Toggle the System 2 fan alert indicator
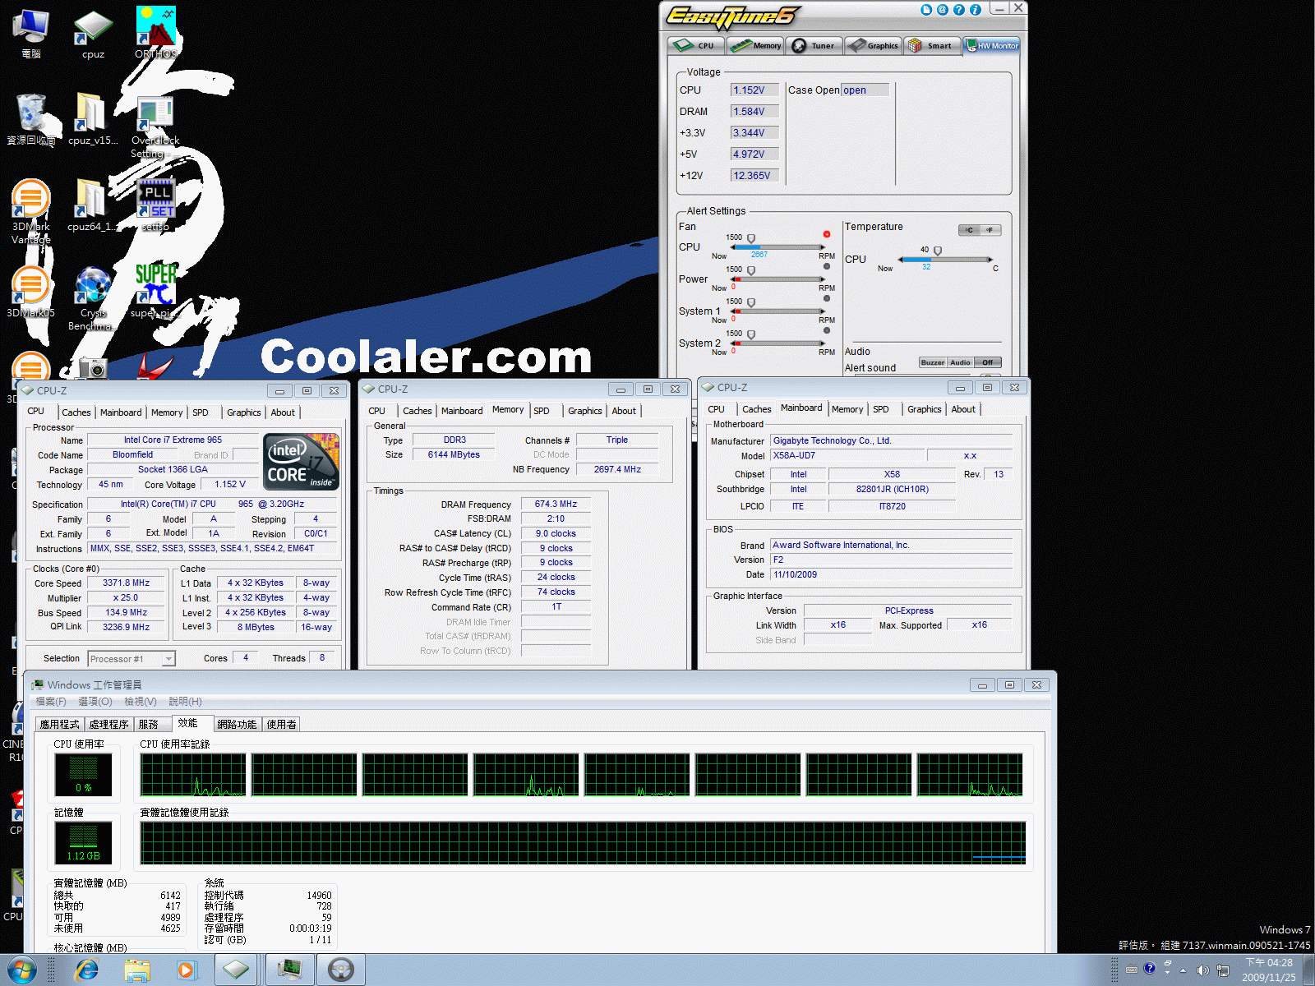Screen dimensions: 1315x986 [x=827, y=330]
